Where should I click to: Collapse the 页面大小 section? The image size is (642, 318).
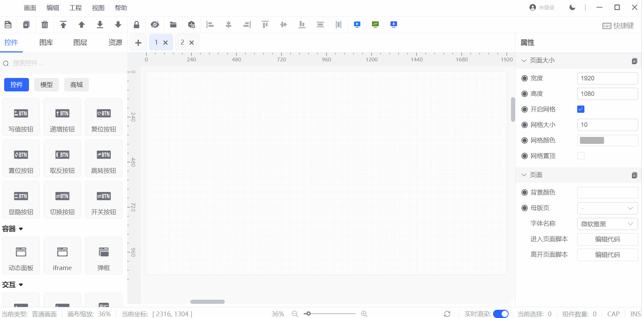click(x=524, y=60)
